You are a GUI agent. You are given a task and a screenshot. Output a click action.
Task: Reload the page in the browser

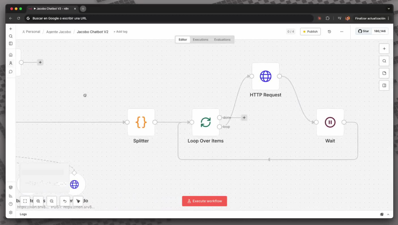19,18
